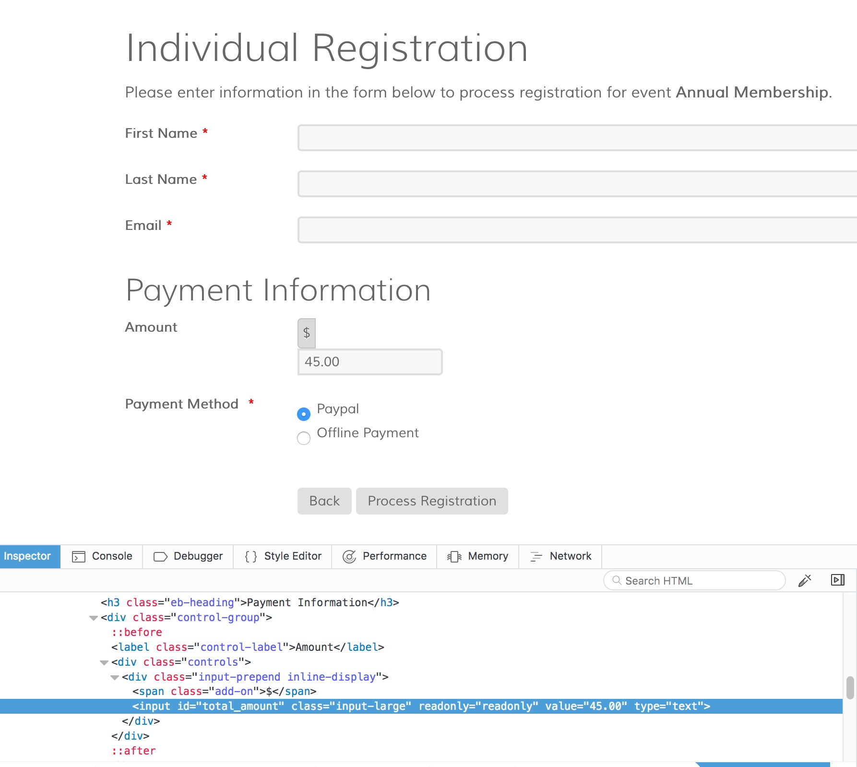Viewport: 857px width, 767px height.
Task: Click the markup panel vertical scrollbar
Action: pyautogui.click(x=850, y=687)
